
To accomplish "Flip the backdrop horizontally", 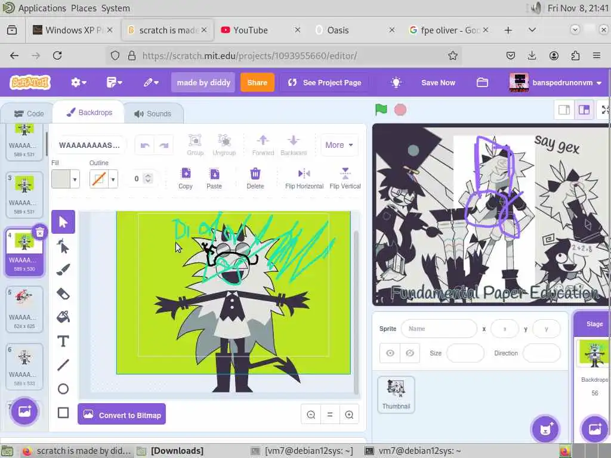I will 304,178.
